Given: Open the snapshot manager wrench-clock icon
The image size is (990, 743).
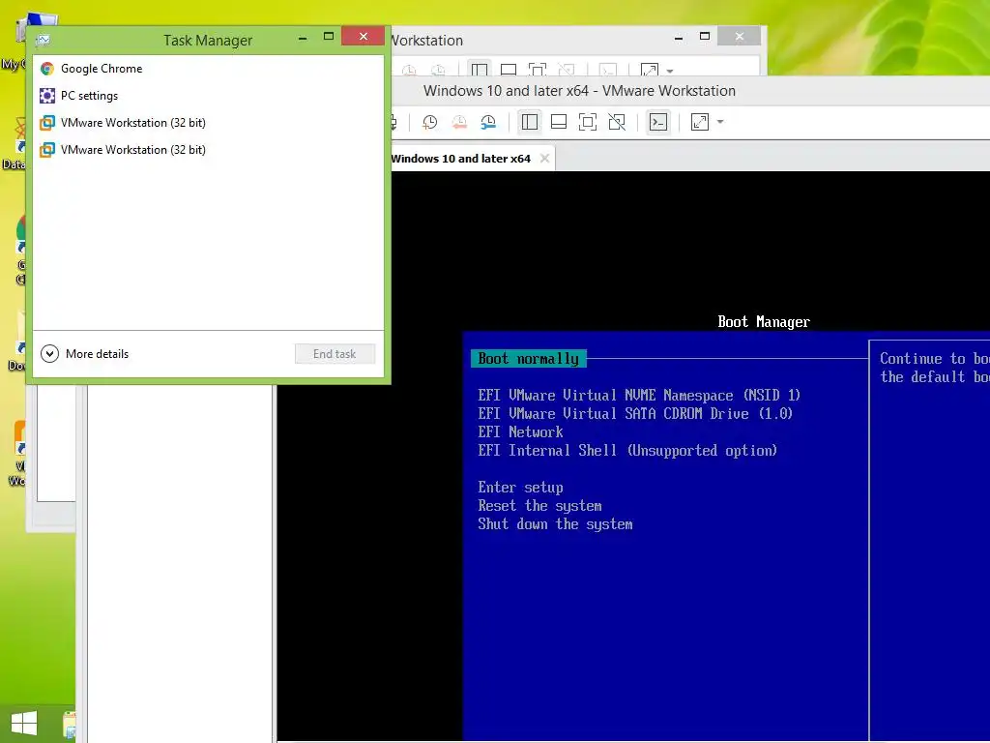Looking at the screenshot, I should (x=488, y=122).
